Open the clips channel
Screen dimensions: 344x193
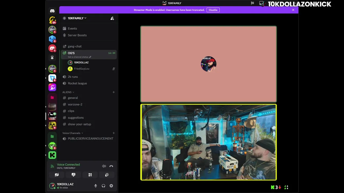tap(89, 111)
